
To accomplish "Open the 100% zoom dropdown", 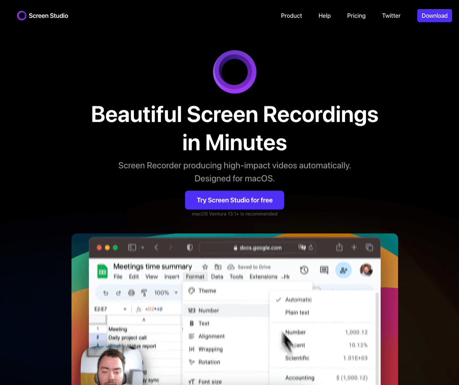I will 166,293.
